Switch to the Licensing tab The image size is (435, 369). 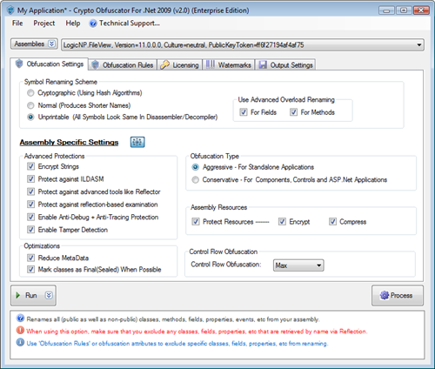coord(180,65)
